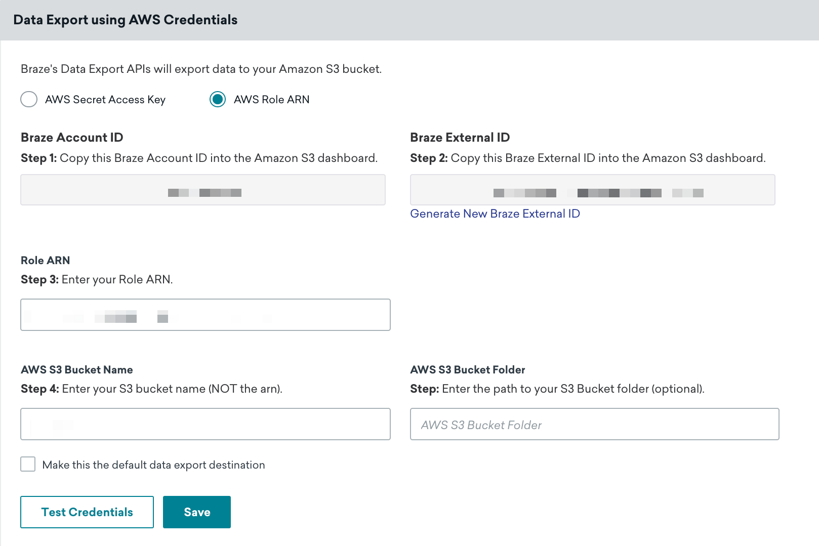
Task: Click the Save button
Action: point(196,512)
